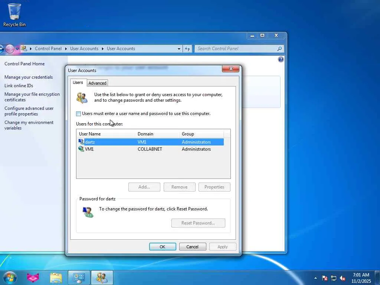Open Configure advanced user profile properties
The image size is (380, 285).
pyautogui.click(x=29, y=111)
